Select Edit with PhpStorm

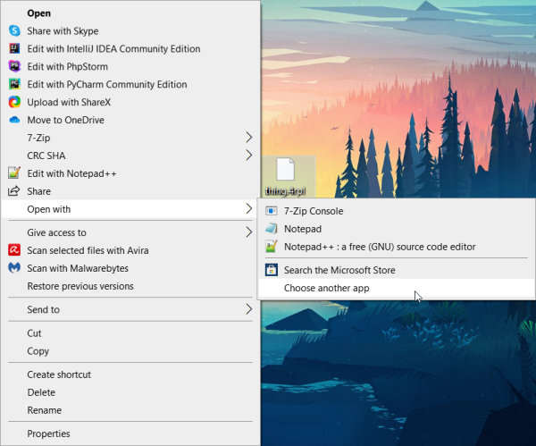(x=130, y=66)
